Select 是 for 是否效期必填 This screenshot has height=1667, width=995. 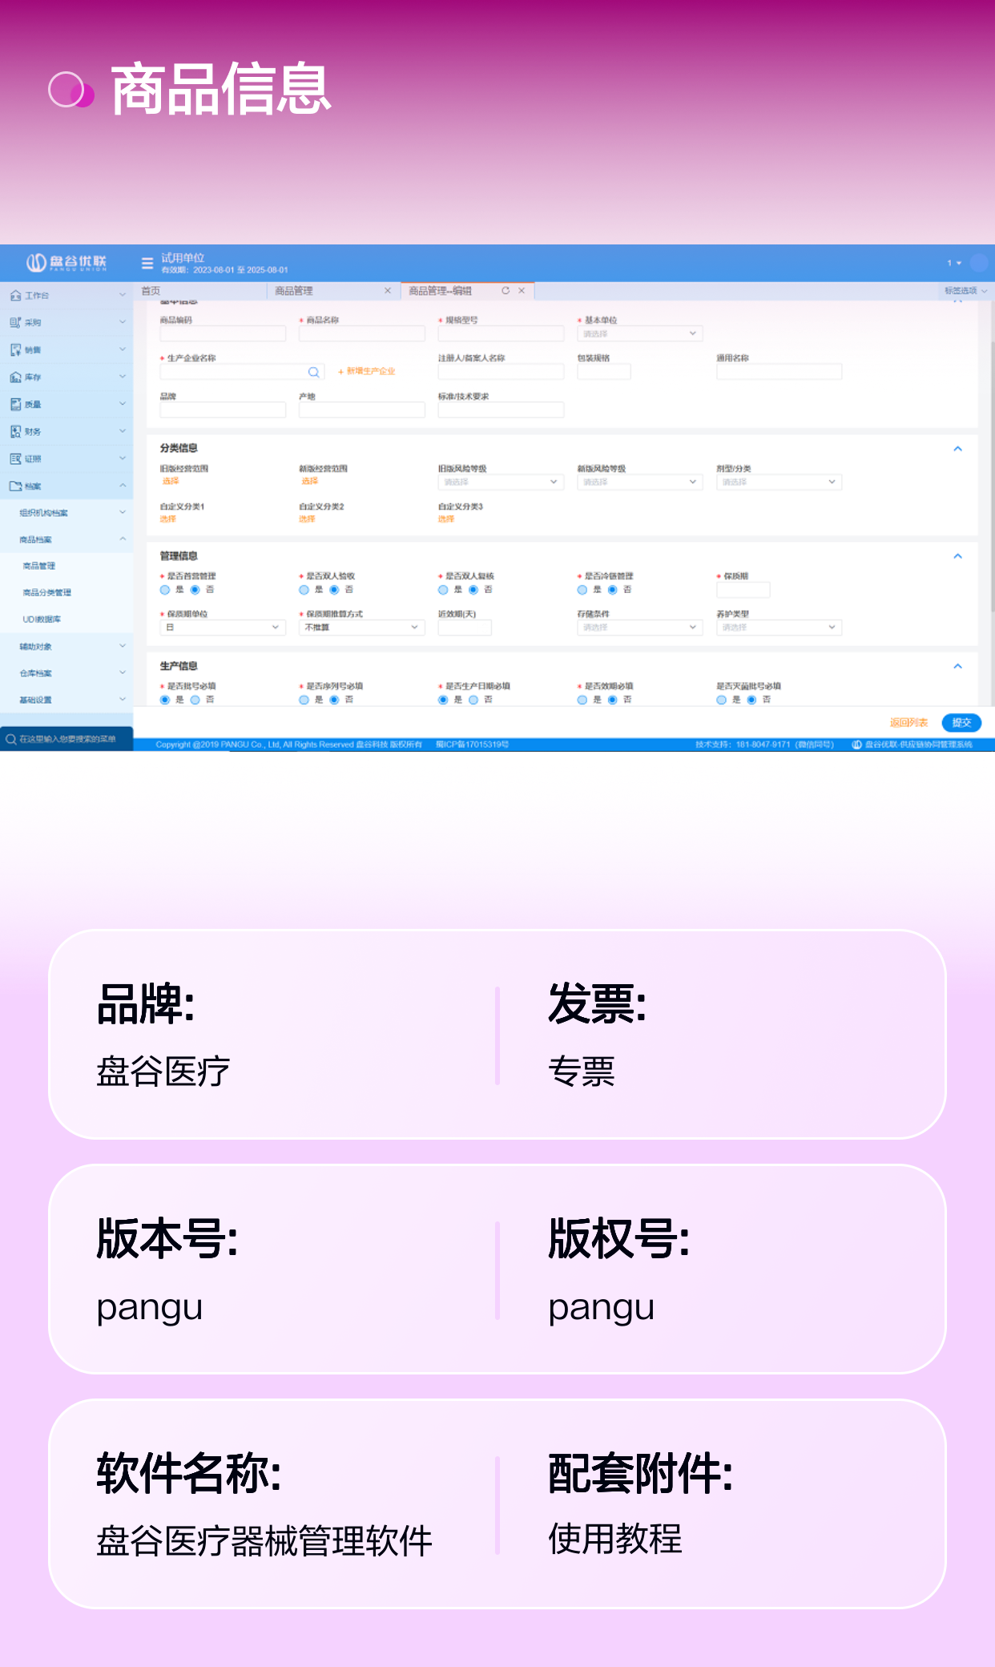pos(582,700)
